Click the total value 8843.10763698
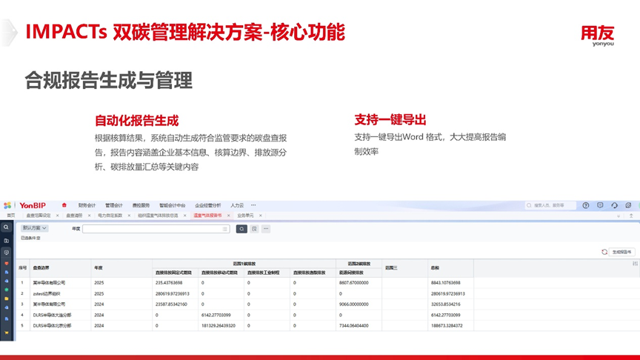 [x=445, y=282]
